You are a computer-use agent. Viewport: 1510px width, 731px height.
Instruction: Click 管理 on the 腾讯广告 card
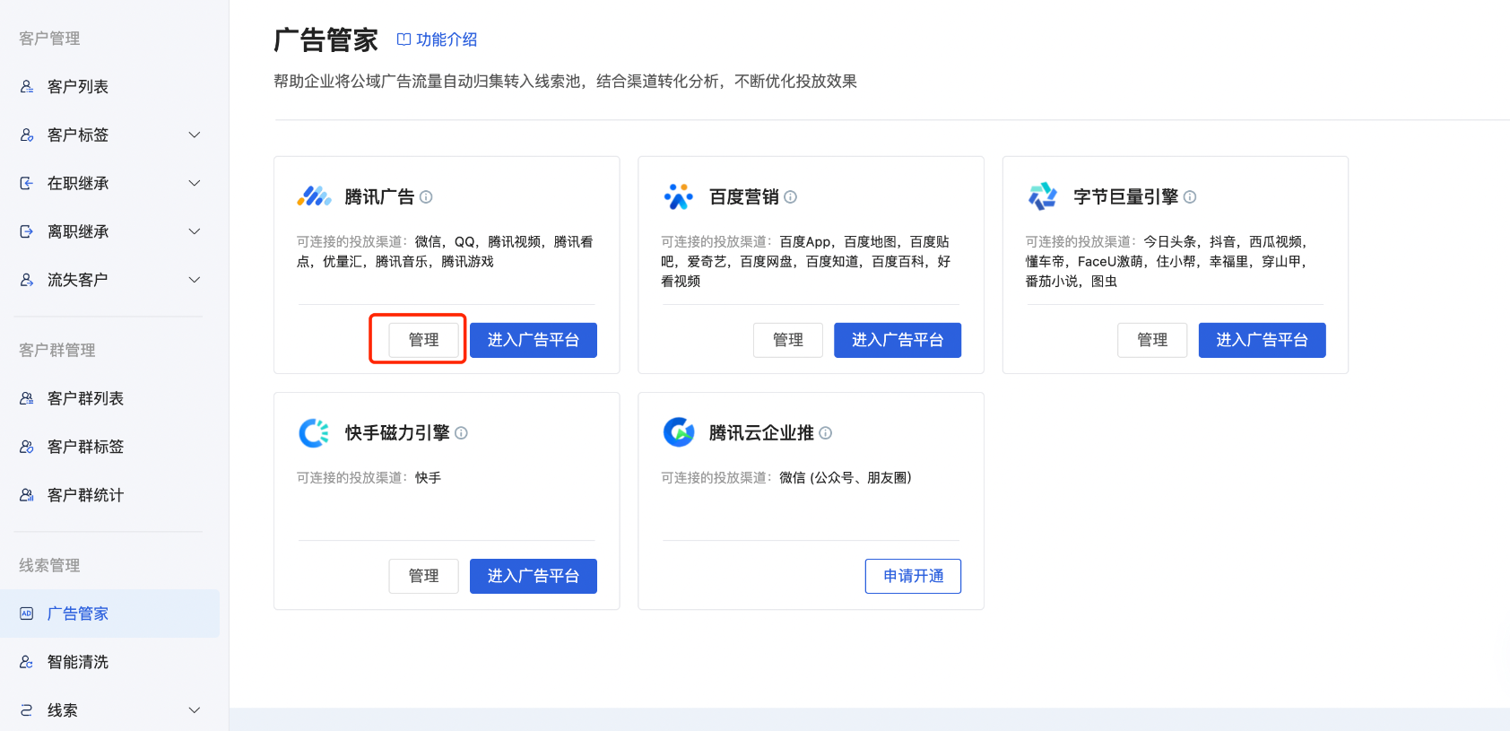pos(423,340)
